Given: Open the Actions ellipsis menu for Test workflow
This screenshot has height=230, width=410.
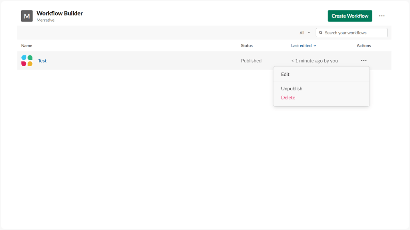Looking at the screenshot, I should (364, 60).
